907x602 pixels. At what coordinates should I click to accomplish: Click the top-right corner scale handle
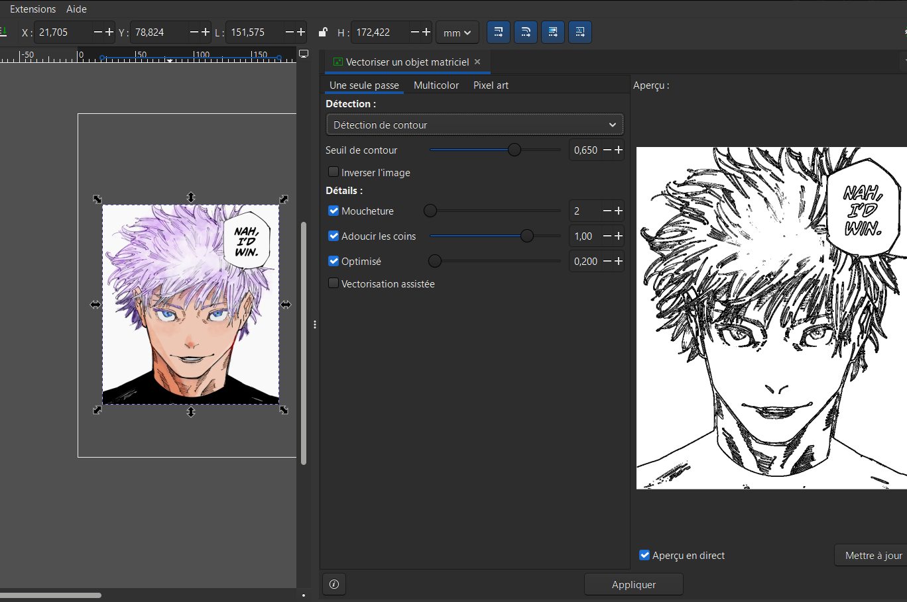coord(284,199)
